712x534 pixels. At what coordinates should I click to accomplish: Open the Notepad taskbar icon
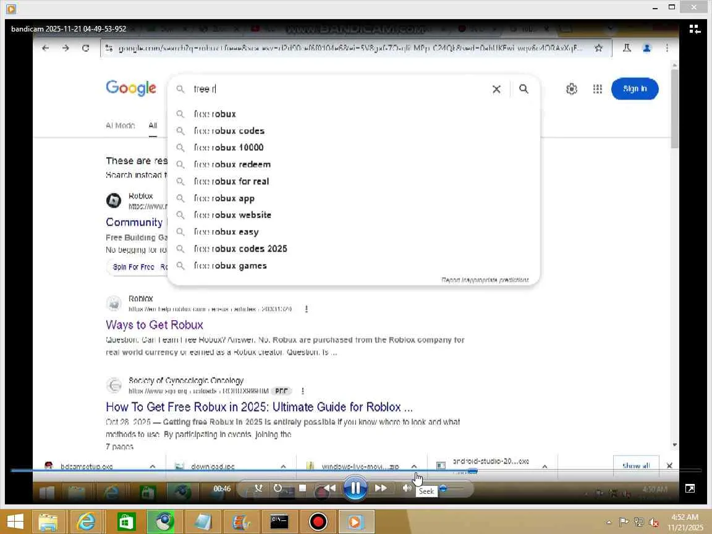(203, 522)
